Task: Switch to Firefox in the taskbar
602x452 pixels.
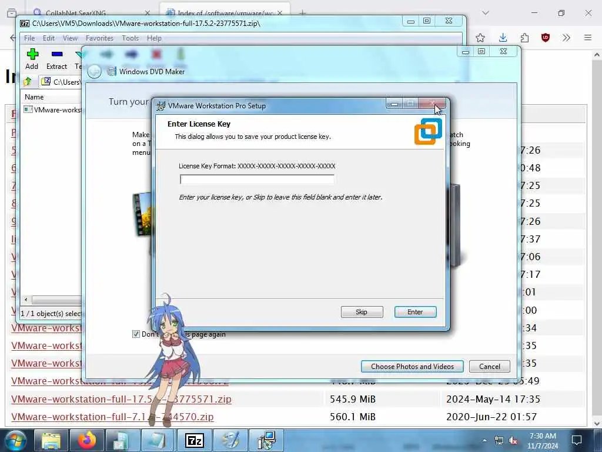Action: coord(87,440)
